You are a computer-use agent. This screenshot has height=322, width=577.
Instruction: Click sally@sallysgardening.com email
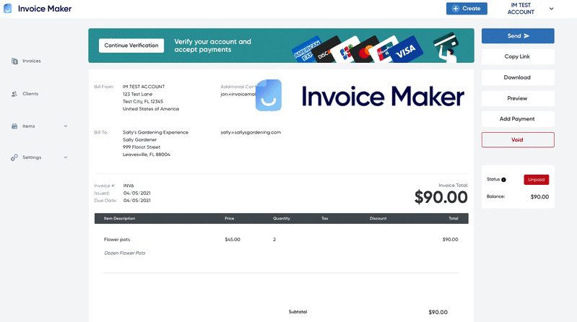click(251, 132)
